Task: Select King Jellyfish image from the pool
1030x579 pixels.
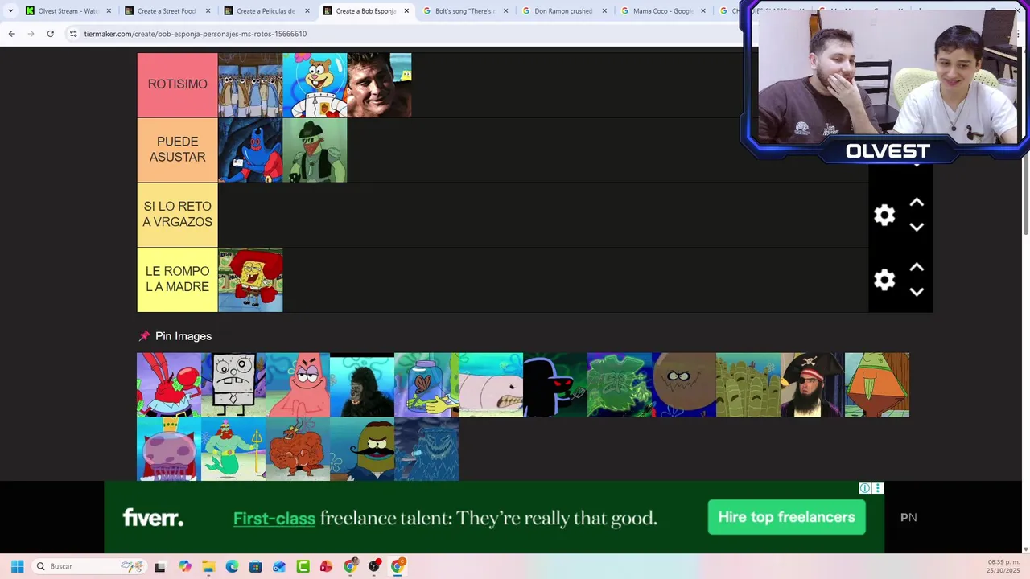Action: 169,449
